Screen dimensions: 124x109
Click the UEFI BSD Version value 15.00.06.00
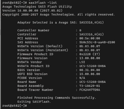[90, 74]
